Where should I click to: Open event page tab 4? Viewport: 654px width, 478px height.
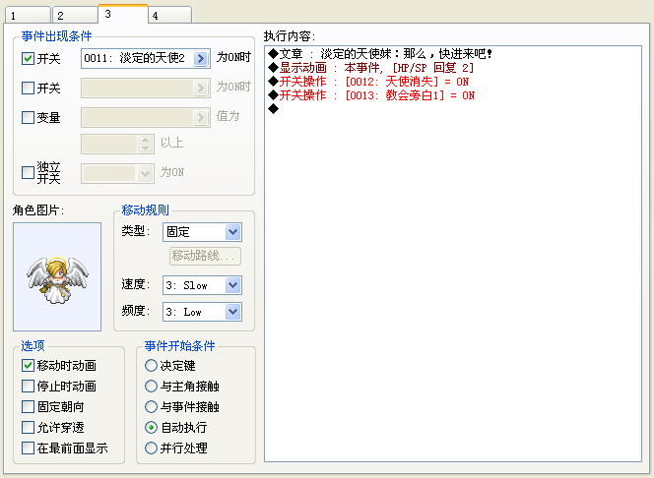(x=169, y=16)
